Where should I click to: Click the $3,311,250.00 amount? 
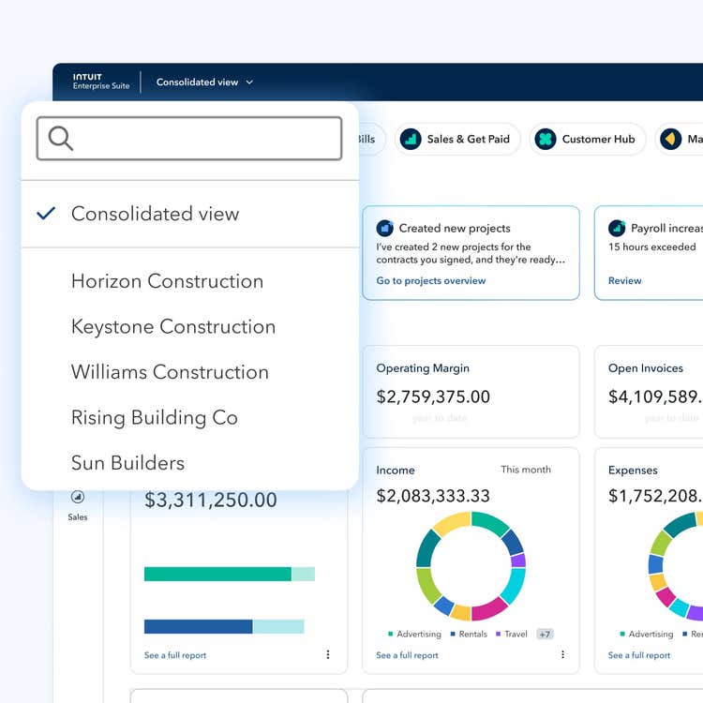click(211, 500)
